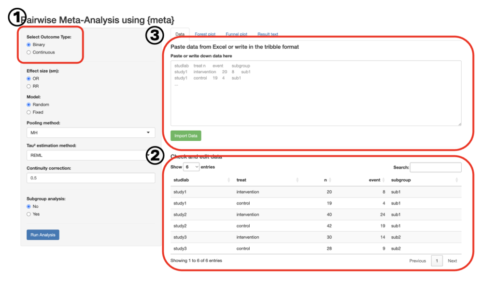Focus the table Search field
483x281 pixels.
tap(435, 167)
